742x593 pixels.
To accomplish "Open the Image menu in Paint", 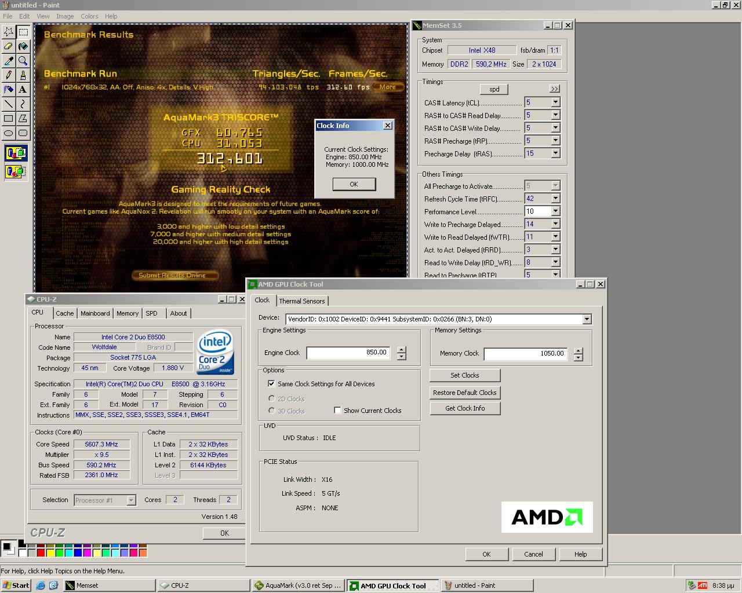I will pyautogui.click(x=65, y=16).
